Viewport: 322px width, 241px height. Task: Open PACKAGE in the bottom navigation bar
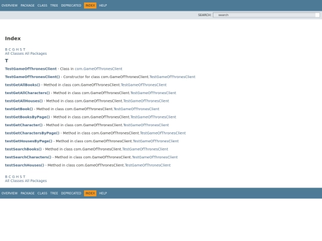pyautogui.click(x=27, y=193)
